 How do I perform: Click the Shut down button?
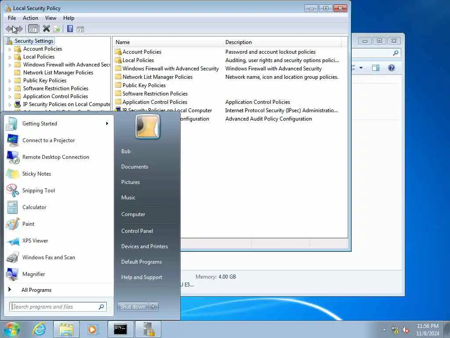click(x=133, y=307)
